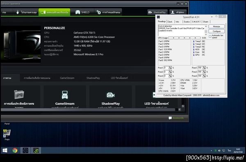Switch to SpeedFan Clock tab
The image size is (246, 162).
170,22
